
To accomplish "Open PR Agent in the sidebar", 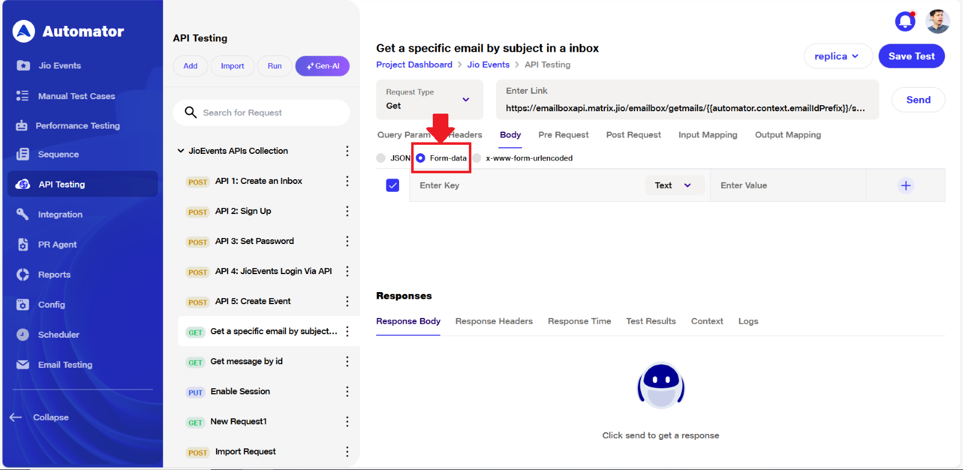I will pos(57,245).
